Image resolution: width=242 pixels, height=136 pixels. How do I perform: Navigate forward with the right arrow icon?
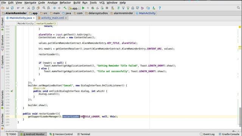[x=59, y=8]
